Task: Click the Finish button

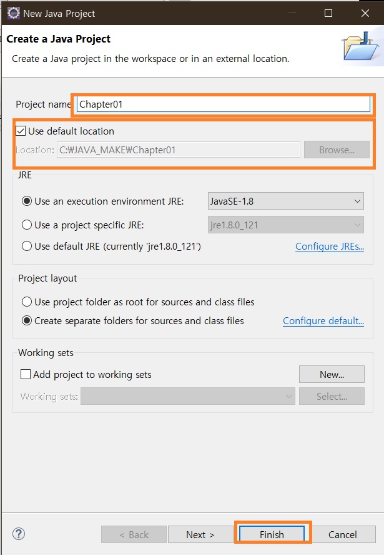Action: coord(272,534)
